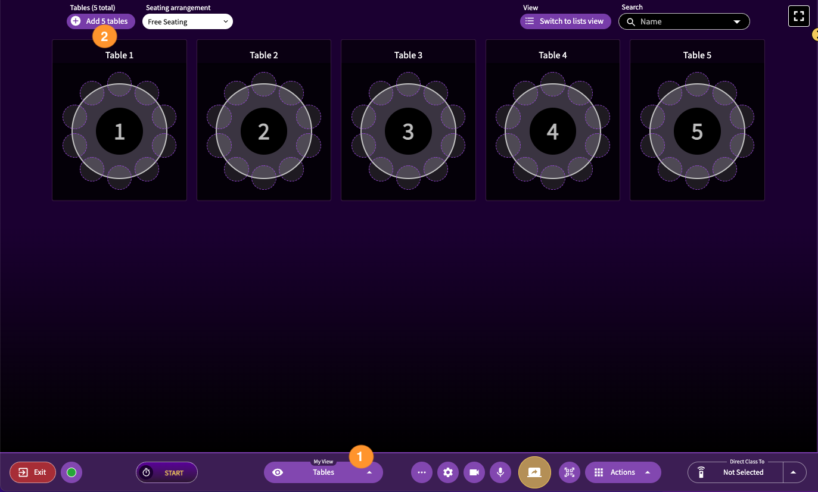Show the QR code
818x492 pixels.
(570, 472)
